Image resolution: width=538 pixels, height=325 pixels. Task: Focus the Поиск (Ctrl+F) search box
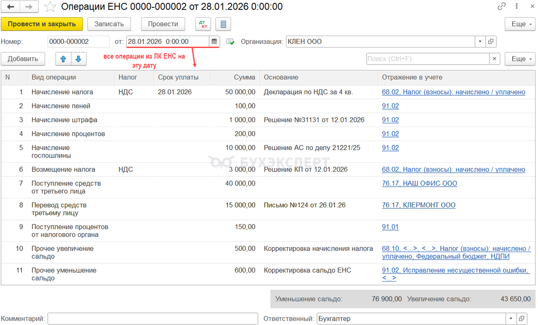click(428, 59)
